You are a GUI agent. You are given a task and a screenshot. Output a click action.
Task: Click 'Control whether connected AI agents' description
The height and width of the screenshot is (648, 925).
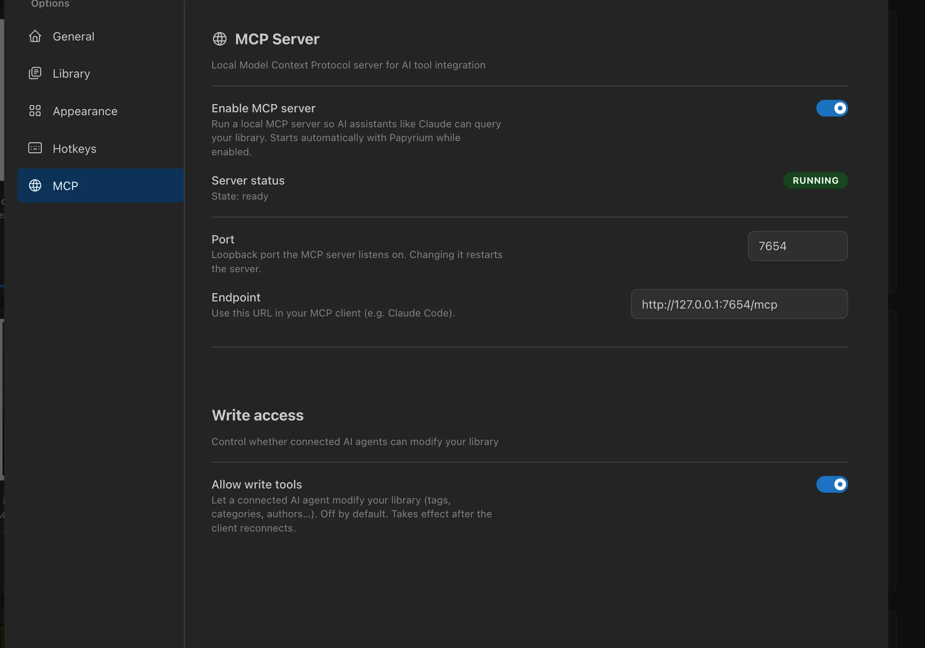click(x=355, y=442)
